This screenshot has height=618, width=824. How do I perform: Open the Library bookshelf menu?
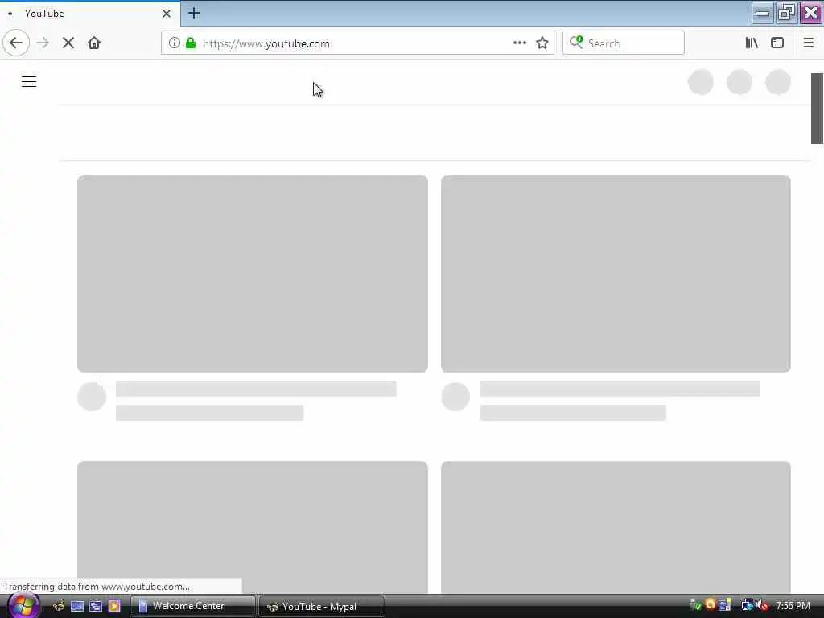coord(752,43)
